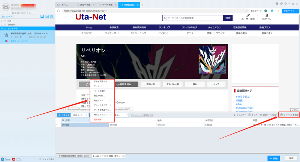The height and width of the screenshot is (162, 300).
Task: Select データを修正する in context menu
Action: click(x=102, y=110)
